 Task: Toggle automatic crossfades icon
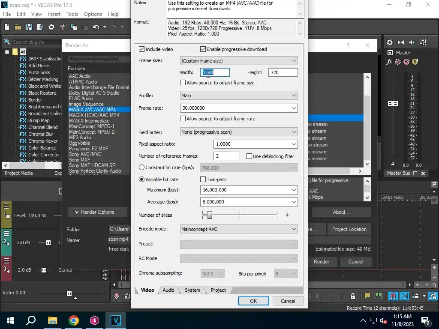point(404,296)
